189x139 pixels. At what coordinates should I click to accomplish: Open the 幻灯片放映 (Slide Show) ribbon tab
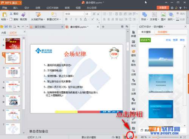point(52,8)
